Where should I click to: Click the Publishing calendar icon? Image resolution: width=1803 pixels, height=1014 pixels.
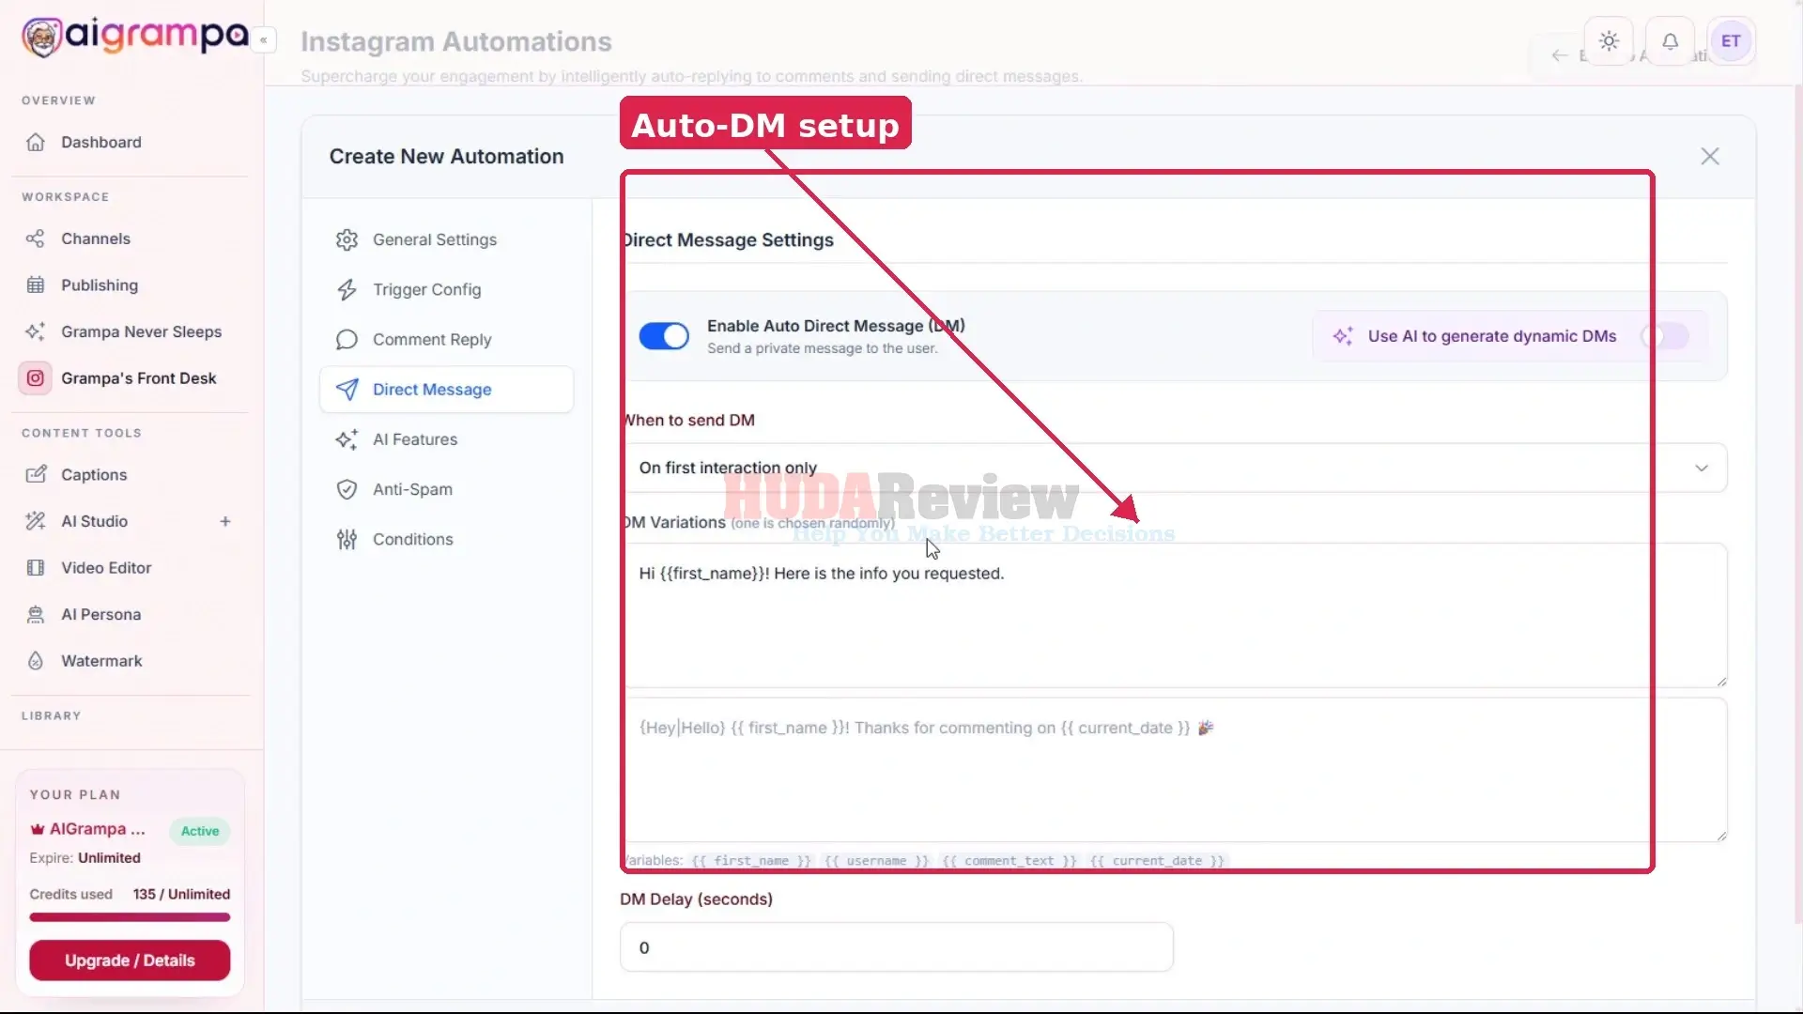tap(36, 285)
